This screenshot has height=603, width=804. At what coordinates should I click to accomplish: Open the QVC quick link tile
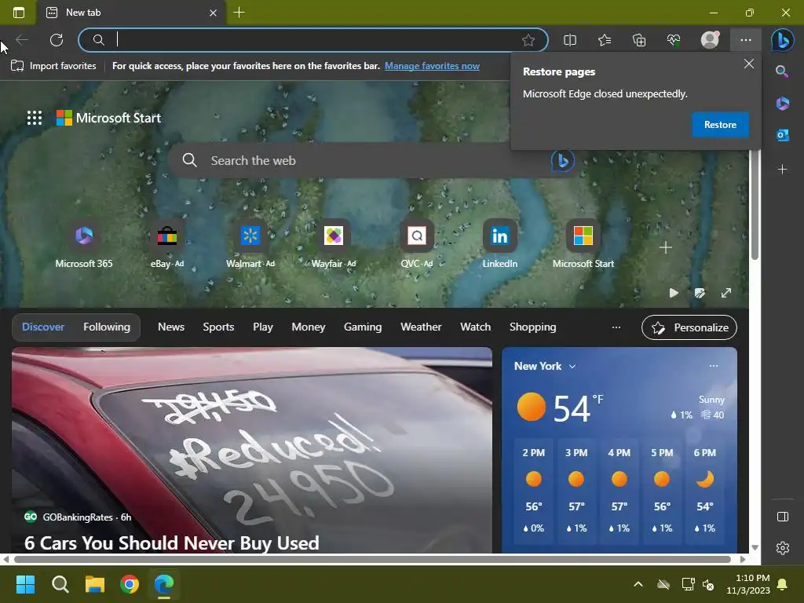click(x=417, y=244)
